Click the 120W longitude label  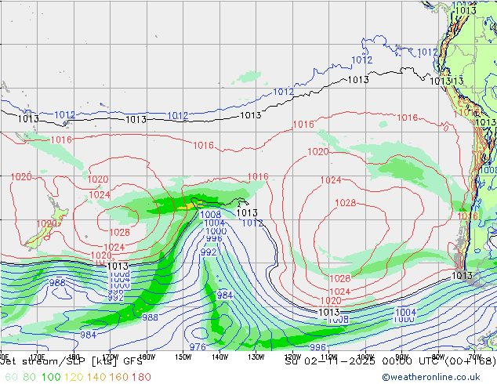coord(292,357)
